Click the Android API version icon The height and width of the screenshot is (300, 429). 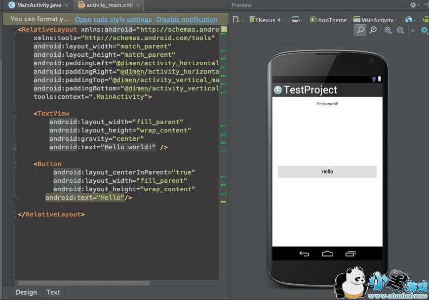pyautogui.click(x=426, y=20)
